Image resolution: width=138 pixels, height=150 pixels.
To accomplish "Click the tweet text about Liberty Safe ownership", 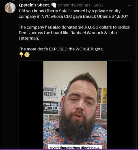I will 73,13.
